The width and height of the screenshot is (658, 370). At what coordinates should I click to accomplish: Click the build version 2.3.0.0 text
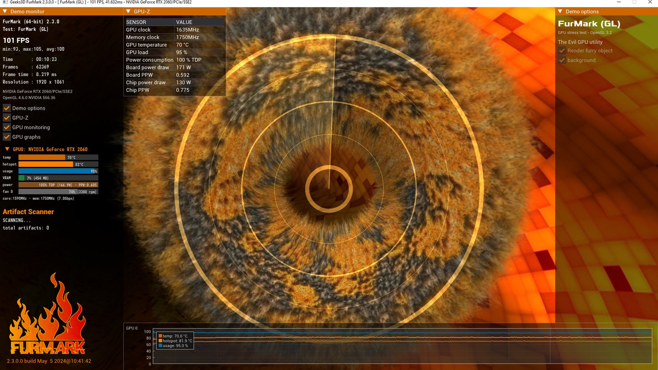[49, 361]
